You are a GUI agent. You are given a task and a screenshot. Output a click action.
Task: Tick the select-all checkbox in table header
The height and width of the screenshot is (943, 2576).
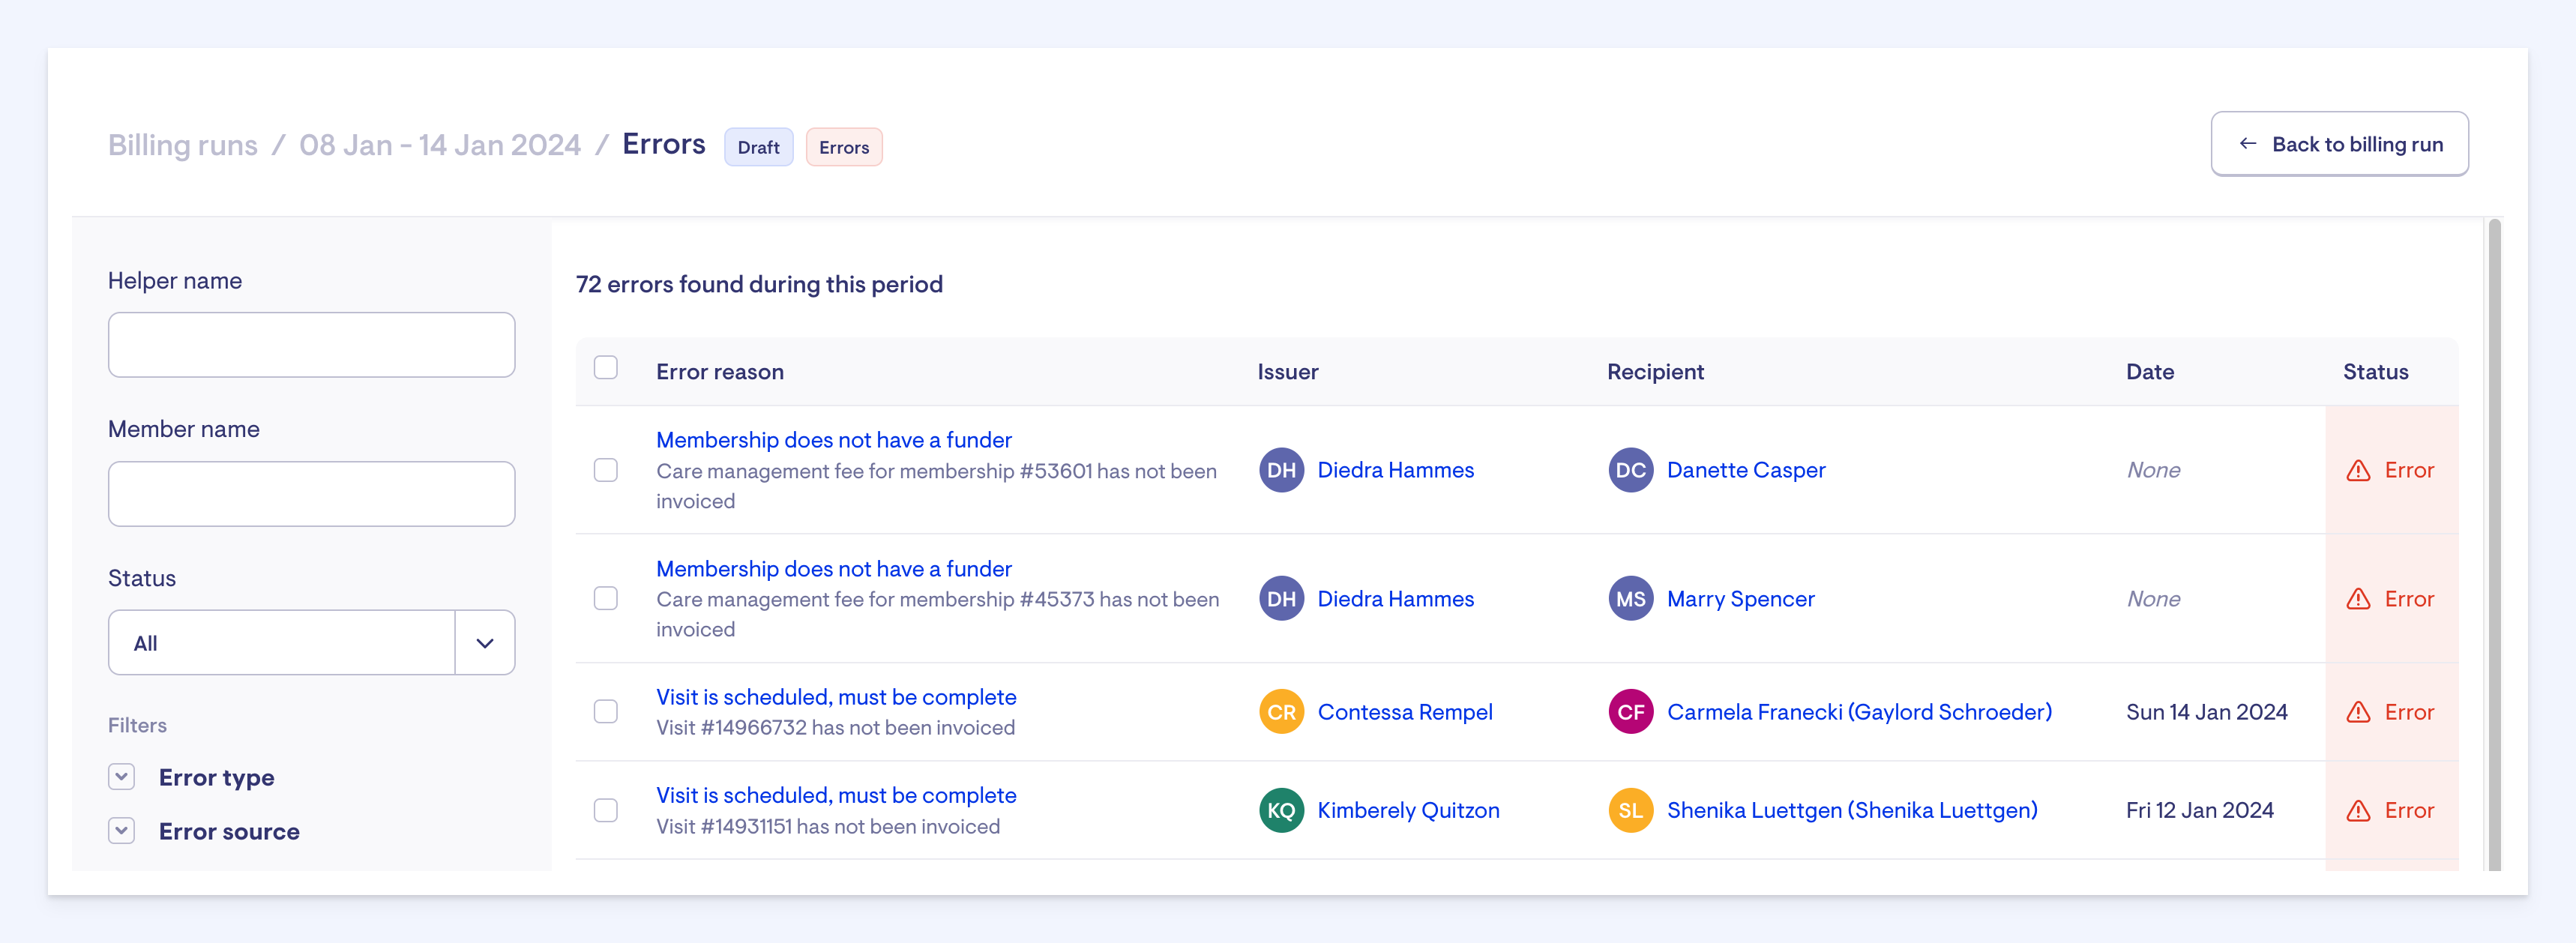tap(606, 368)
